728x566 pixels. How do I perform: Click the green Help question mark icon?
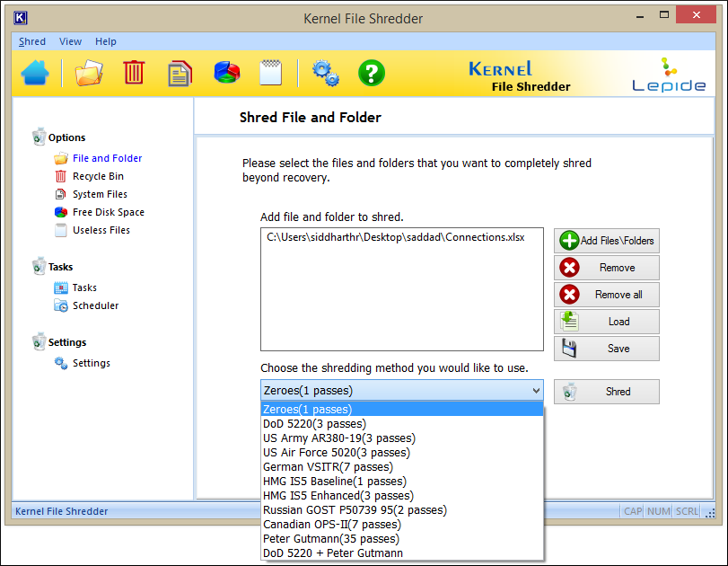pos(372,73)
